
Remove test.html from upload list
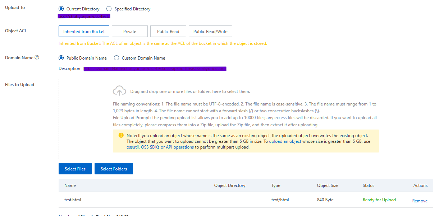pos(420,201)
